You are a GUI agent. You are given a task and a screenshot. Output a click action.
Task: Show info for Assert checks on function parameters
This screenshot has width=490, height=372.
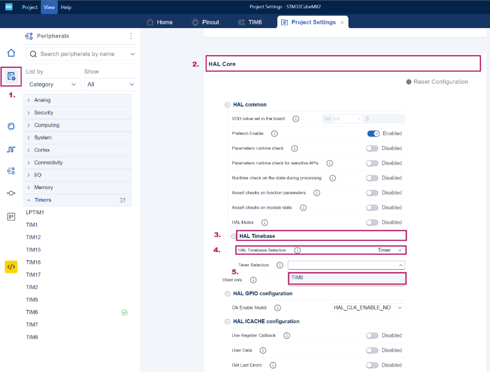pyautogui.click(x=317, y=193)
